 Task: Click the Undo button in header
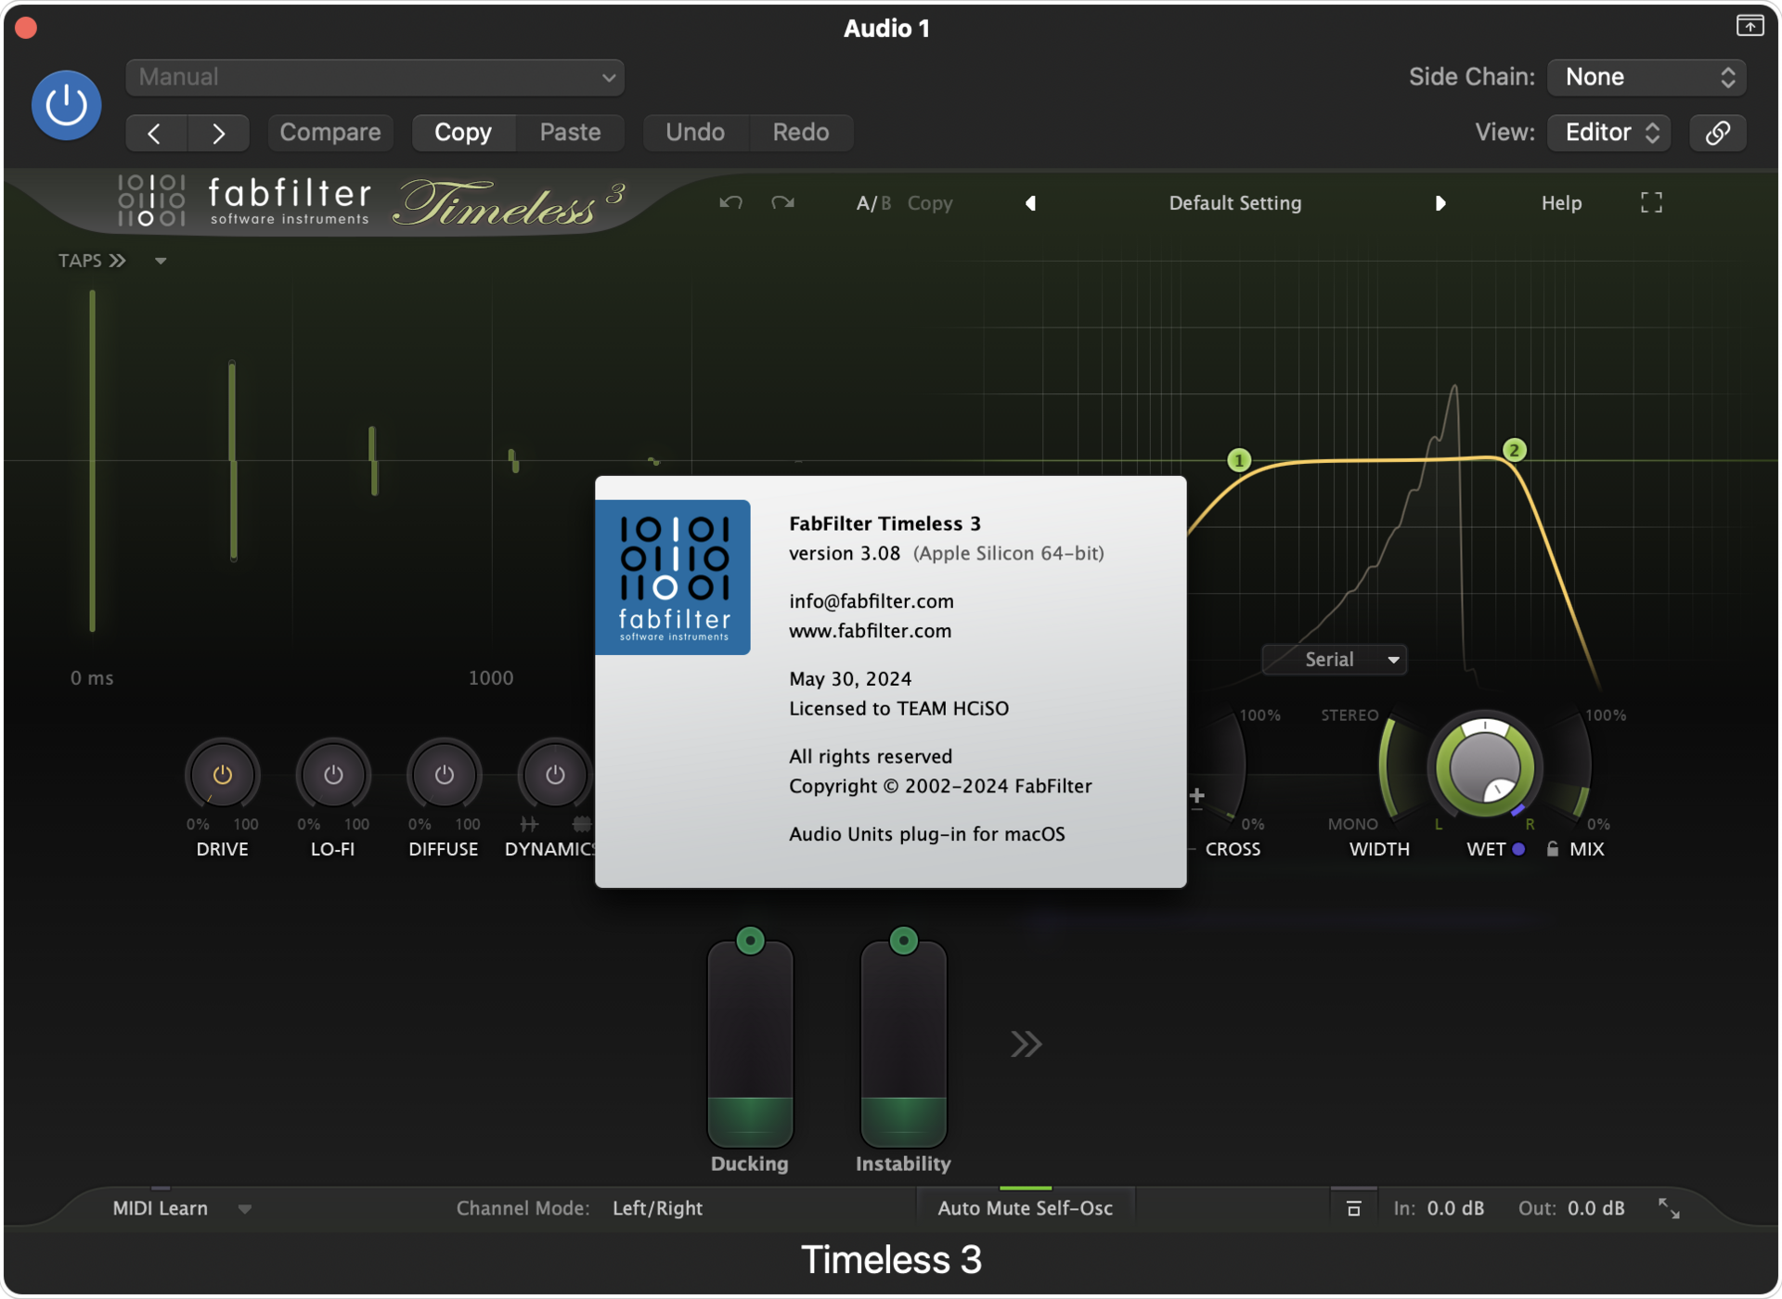tap(695, 133)
